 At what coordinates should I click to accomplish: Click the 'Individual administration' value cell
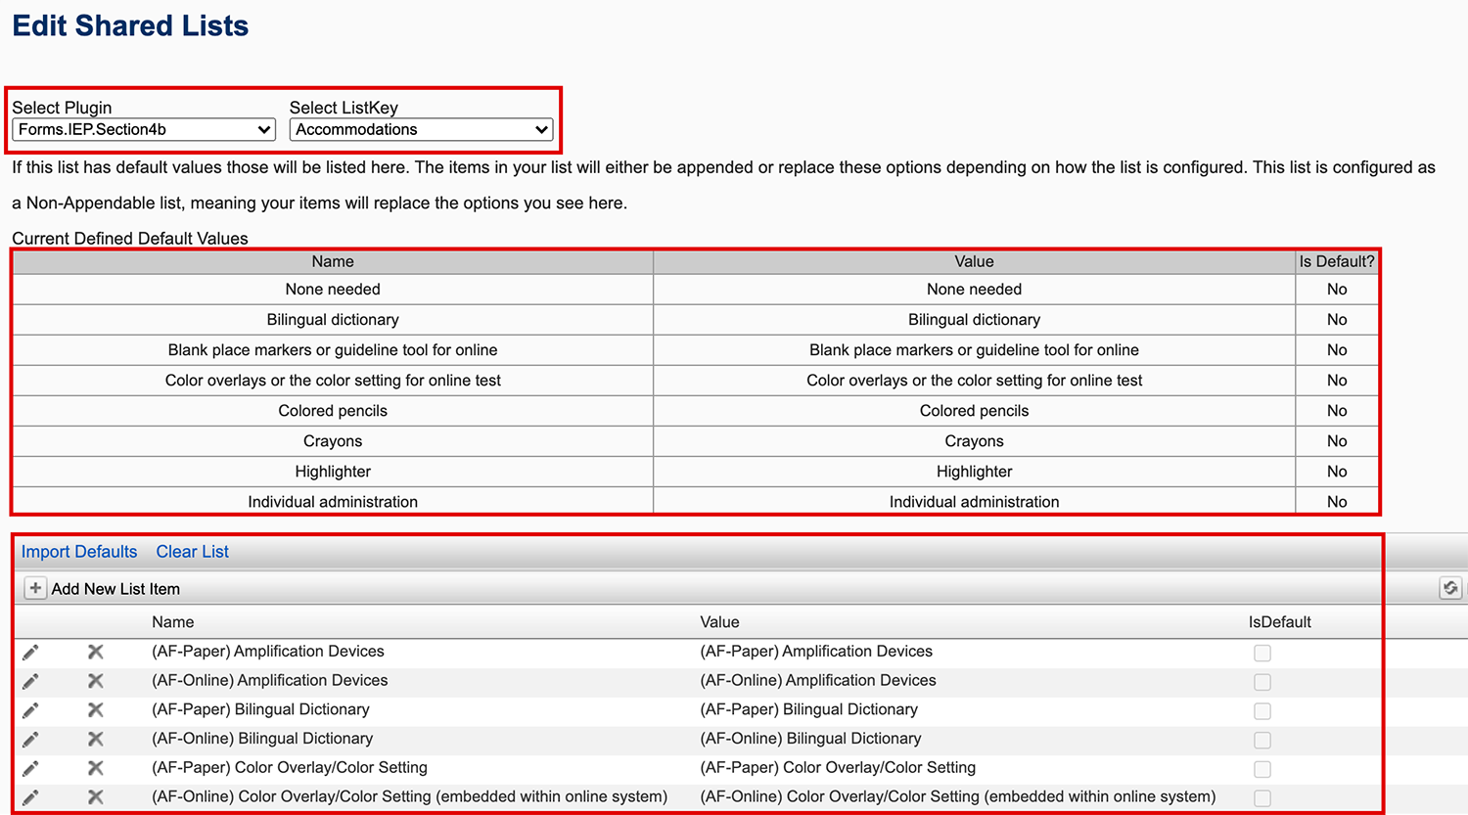[x=974, y=502]
